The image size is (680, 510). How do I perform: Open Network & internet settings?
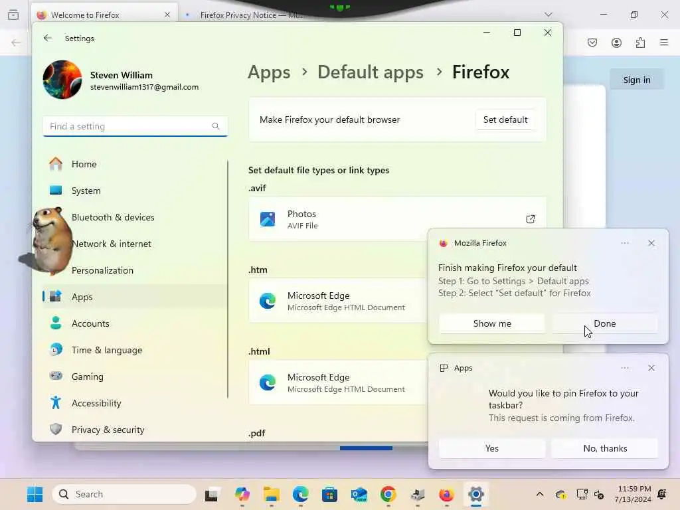click(x=135, y=244)
